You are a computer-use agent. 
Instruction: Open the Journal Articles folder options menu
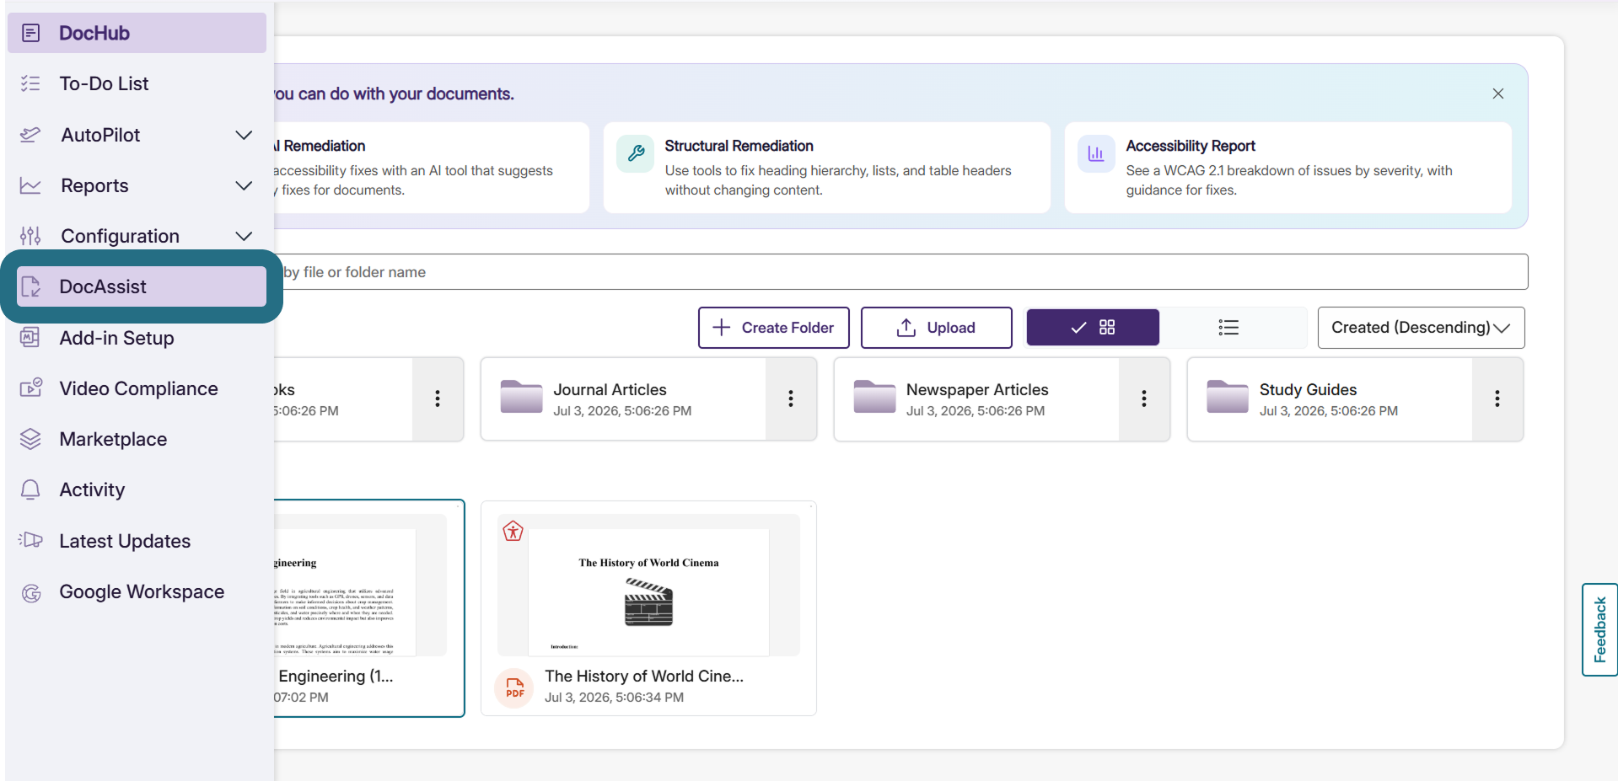coord(791,399)
